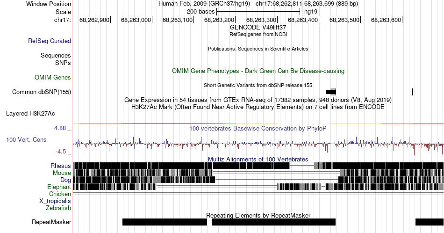Select the X_tropicalis alignment row label

point(55,201)
